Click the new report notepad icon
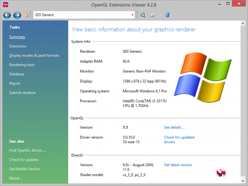 [x=152, y=15]
